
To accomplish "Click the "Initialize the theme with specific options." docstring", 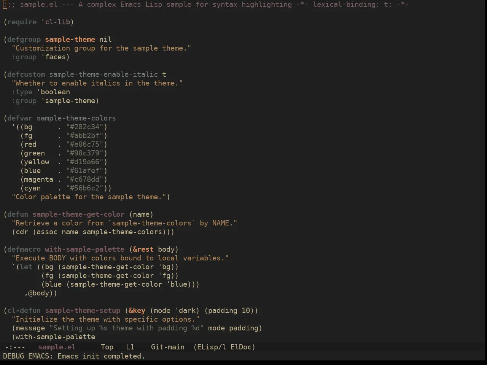I will 106,319.
